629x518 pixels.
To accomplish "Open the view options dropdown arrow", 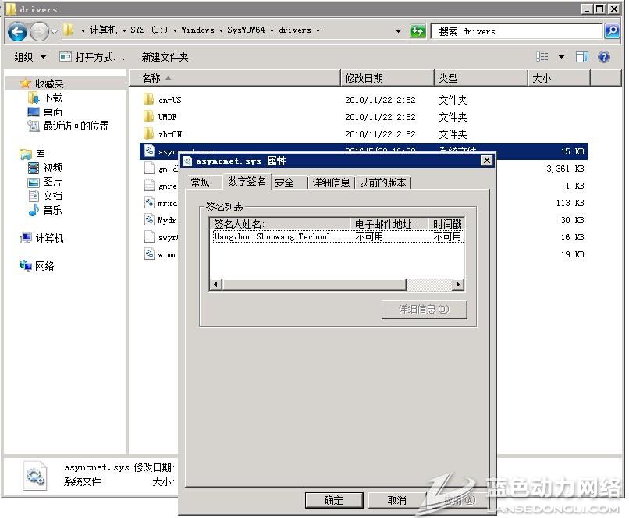I will [560, 57].
